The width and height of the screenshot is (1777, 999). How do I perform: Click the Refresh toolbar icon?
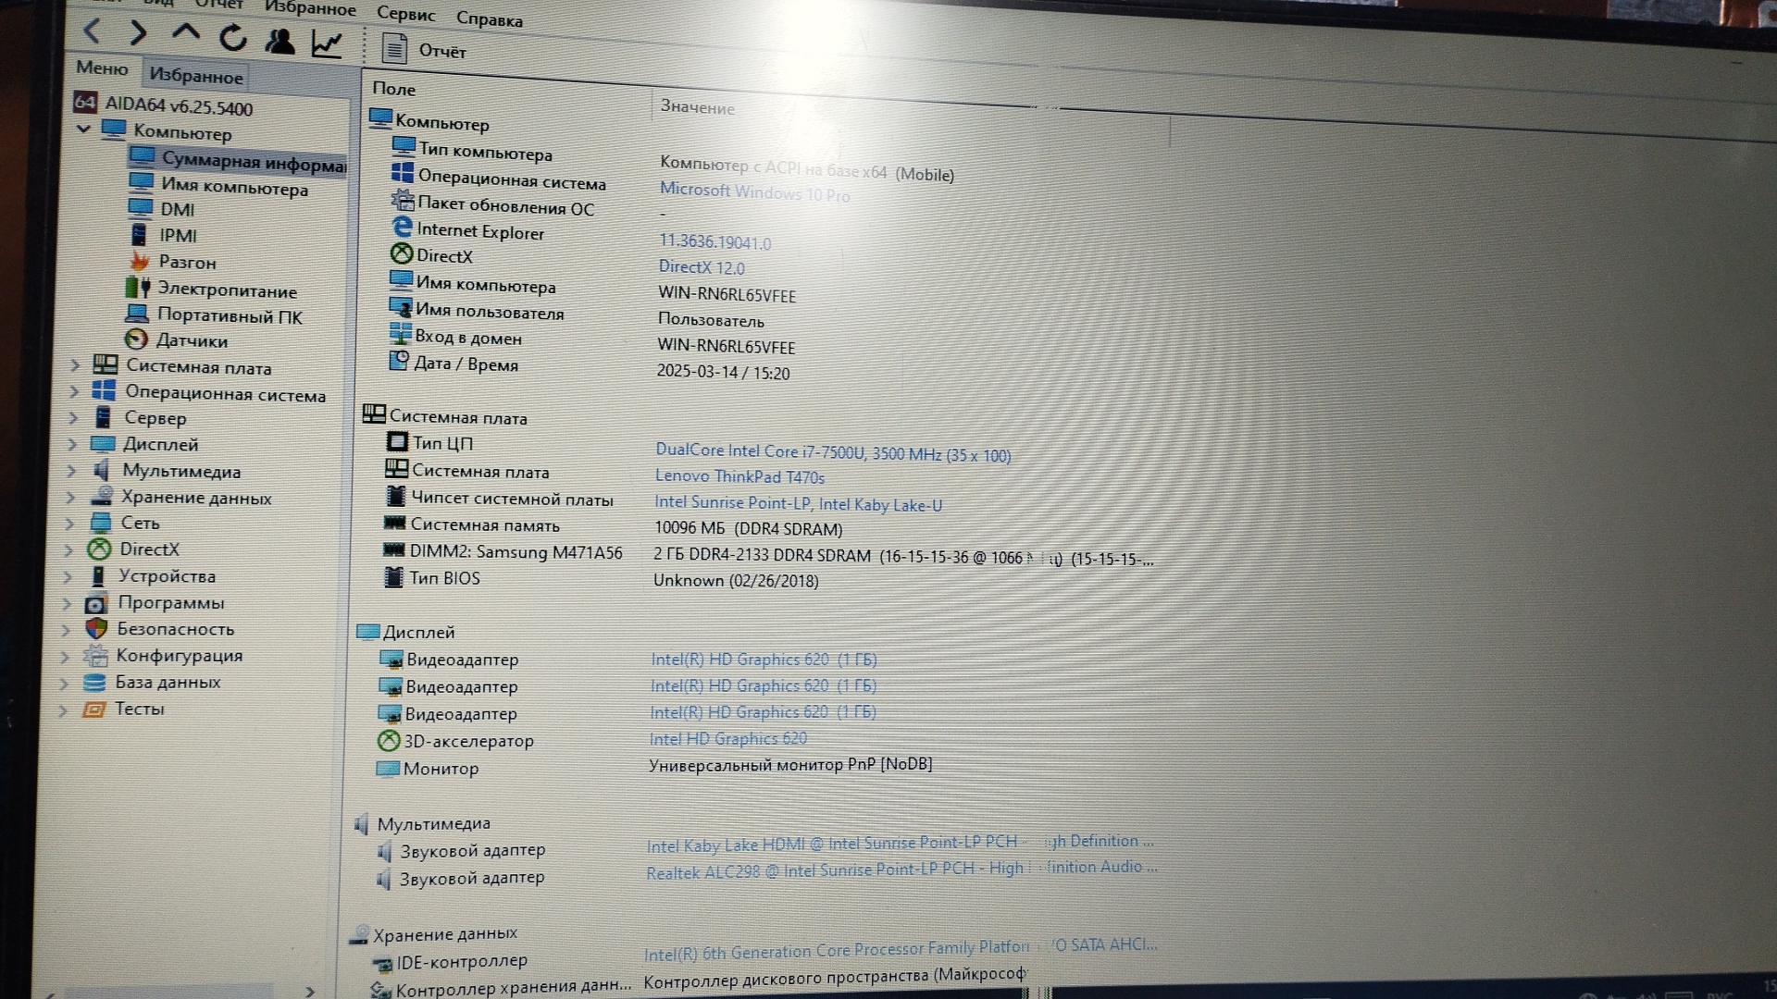coord(232,38)
